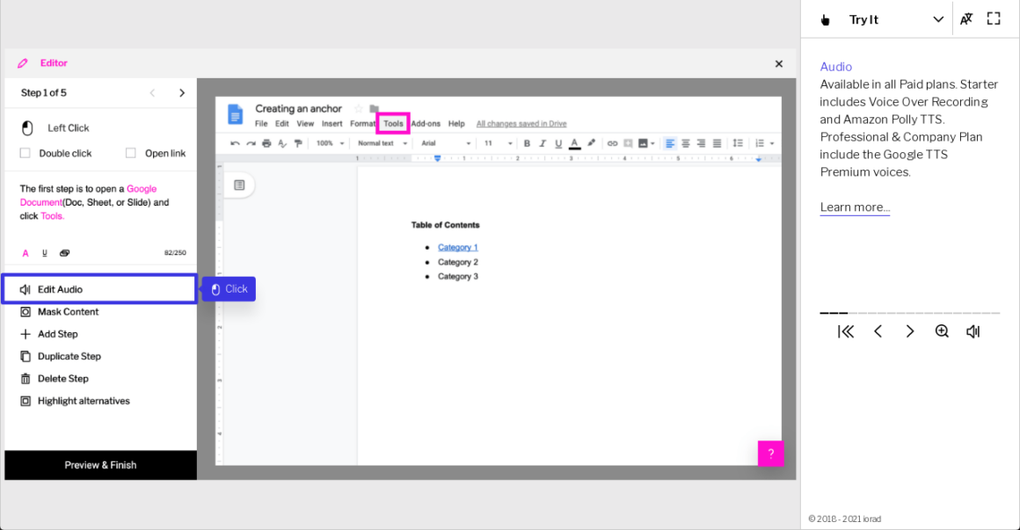
Task: Toggle underline in the step text editor
Action: tap(45, 252)
